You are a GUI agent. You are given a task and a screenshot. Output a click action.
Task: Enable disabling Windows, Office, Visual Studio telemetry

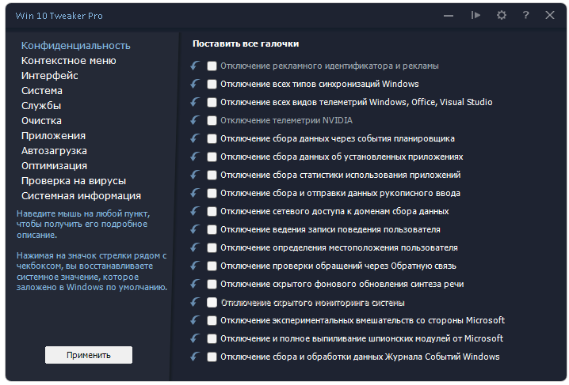pyautogui.click(x=212, y=102)
